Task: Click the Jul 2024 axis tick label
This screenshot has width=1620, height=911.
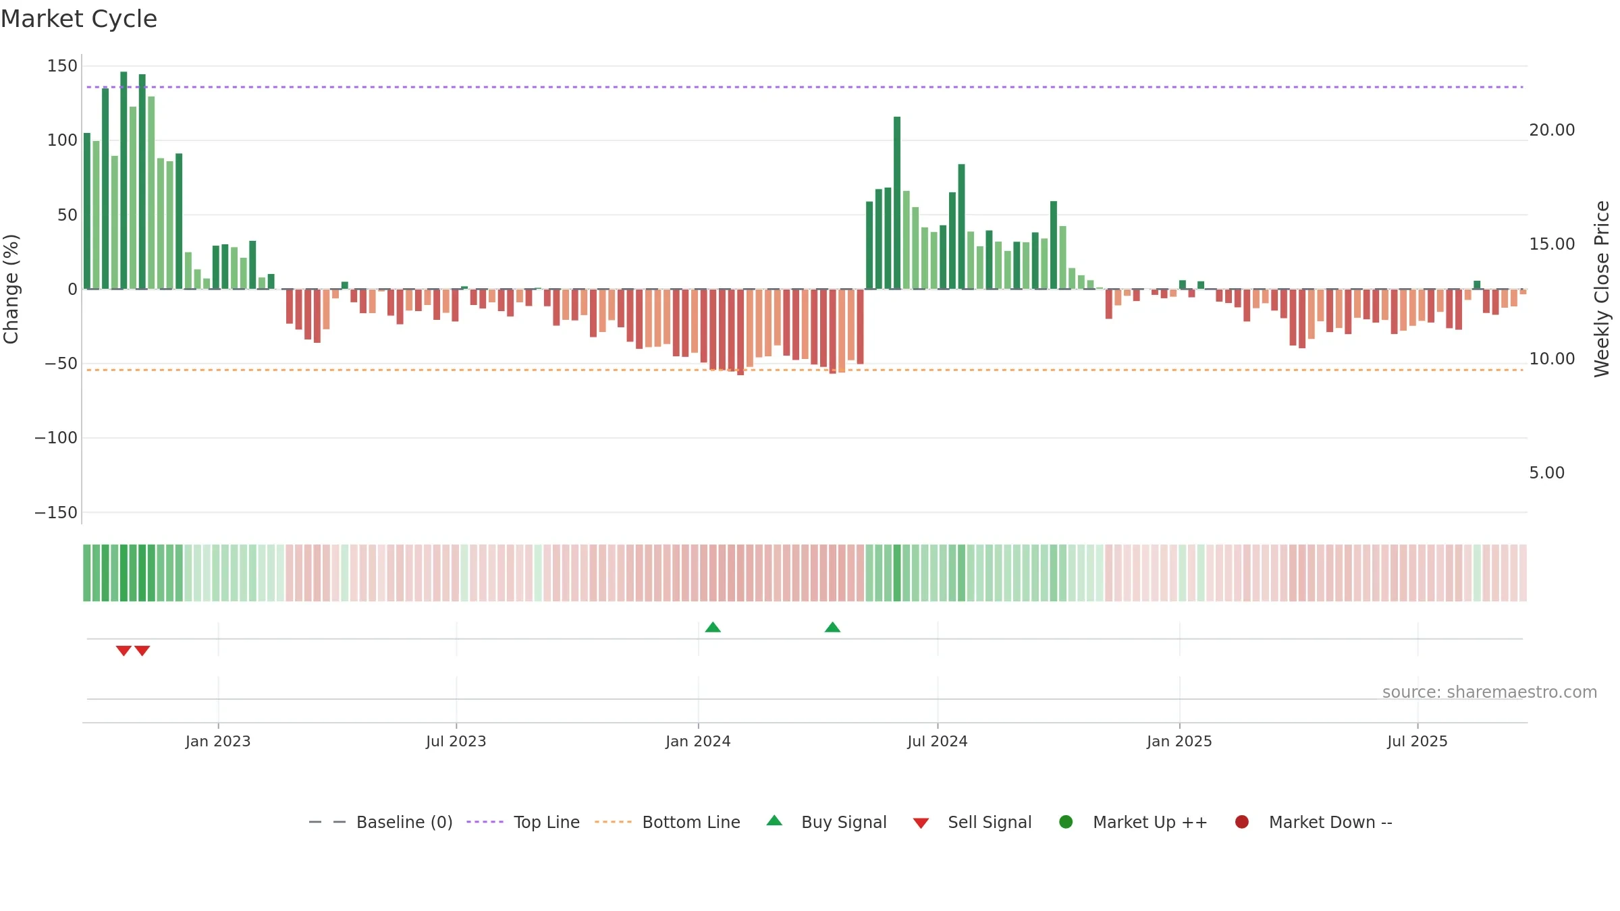Action: (938, 741)
